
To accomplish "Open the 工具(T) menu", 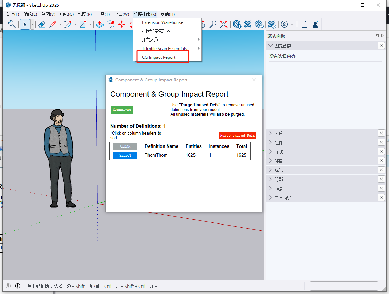I will point(103,14).
